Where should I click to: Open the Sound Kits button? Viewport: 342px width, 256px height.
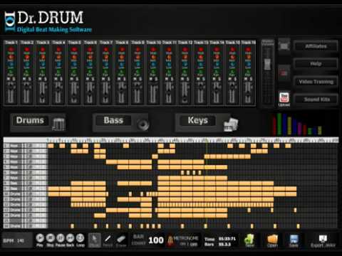pyautogui.click(x=316, y=100)
